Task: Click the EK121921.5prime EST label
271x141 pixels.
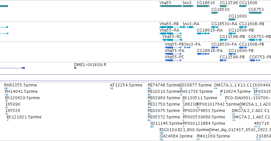Action: point(24,117)
